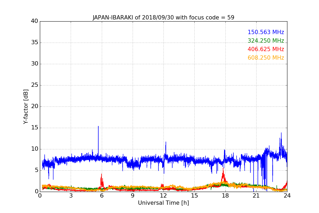Click y-axis tick label 40
Image resolution: width=319 pixels, height=213 pixels.
[x=35, y=21]
